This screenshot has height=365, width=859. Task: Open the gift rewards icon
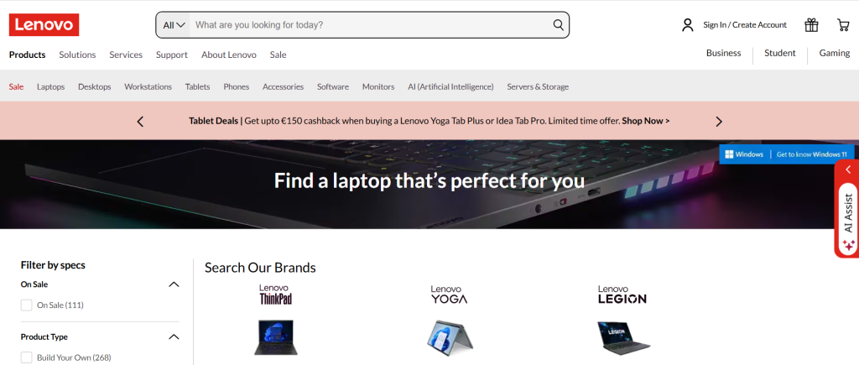click(x=811, y=24)
